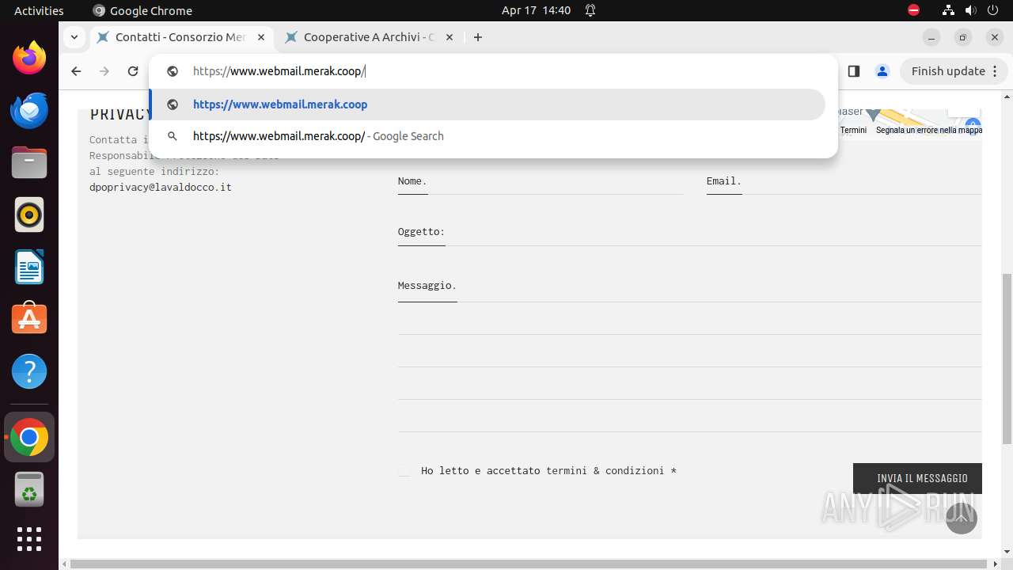This screenshot has width=1013, height=570.
Task: Switch to Contatti - Consorzio tab
Action: pos(180,37)
